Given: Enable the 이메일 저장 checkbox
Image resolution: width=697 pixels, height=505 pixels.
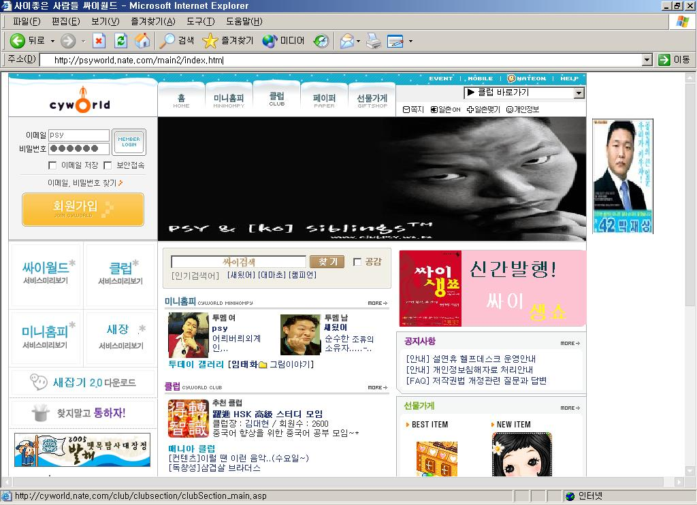Looking at the screenshot, I should (52, 165).
